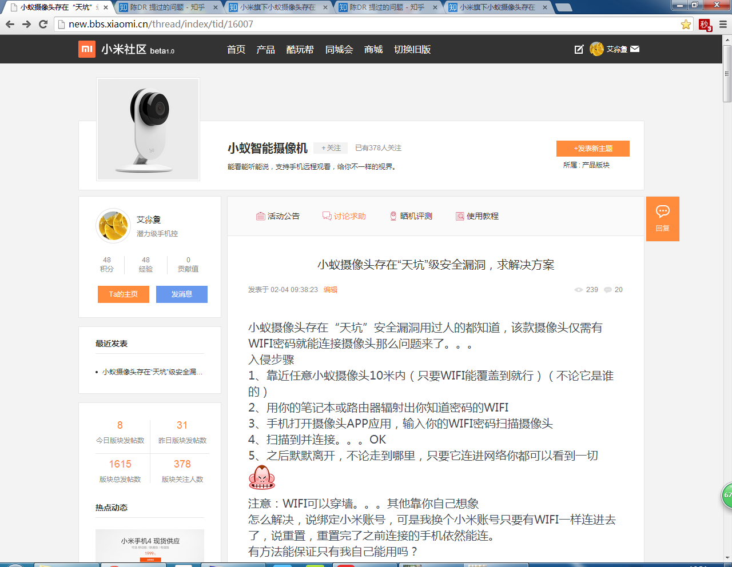Click the 发消息 message button

(181, 294)
